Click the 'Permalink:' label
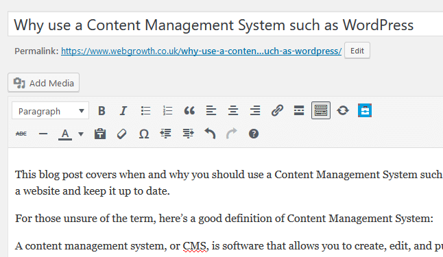 click(36, 51)
